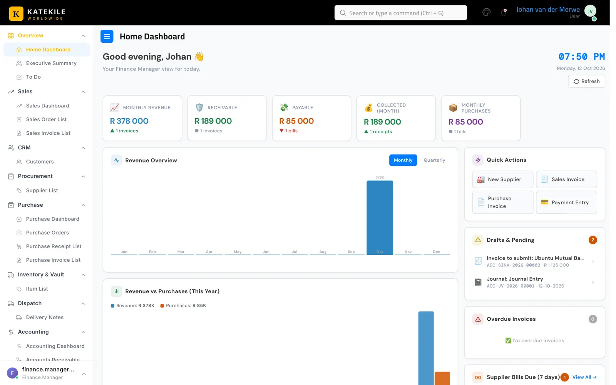Click the Receivable shield icon

tap(199, 107)
